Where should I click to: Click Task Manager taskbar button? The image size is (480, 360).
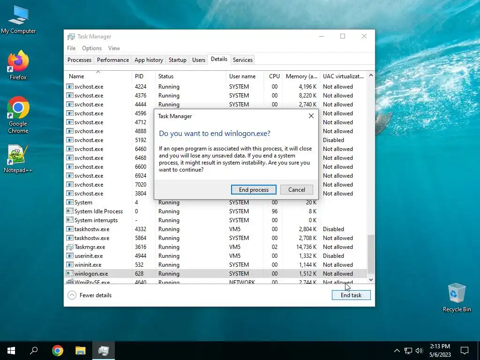click(104, 351)
